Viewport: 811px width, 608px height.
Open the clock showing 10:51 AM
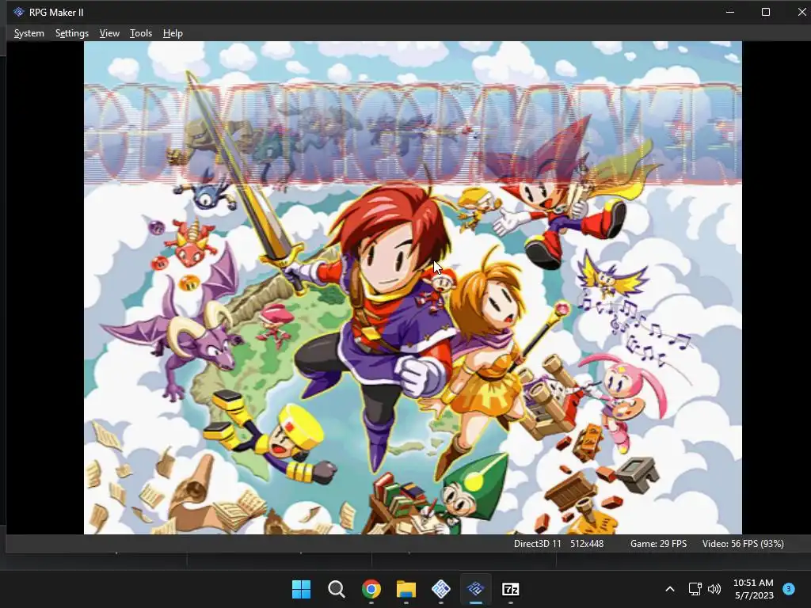(x=754, y=589)
